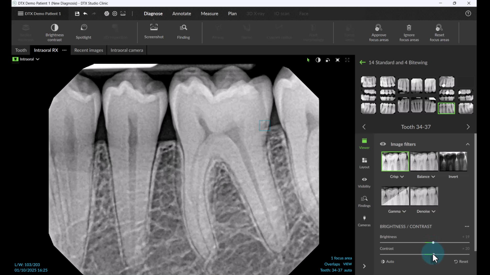Collapse the Image filters section
This screenshot has height=275, width=490.
point(467,144)
